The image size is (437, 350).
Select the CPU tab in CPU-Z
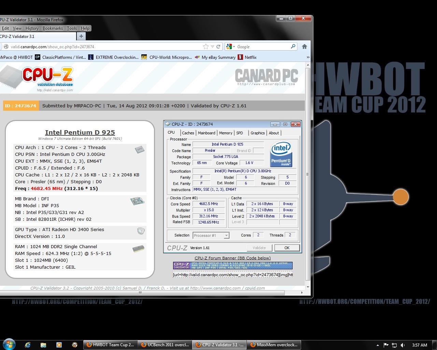point(171,132)
